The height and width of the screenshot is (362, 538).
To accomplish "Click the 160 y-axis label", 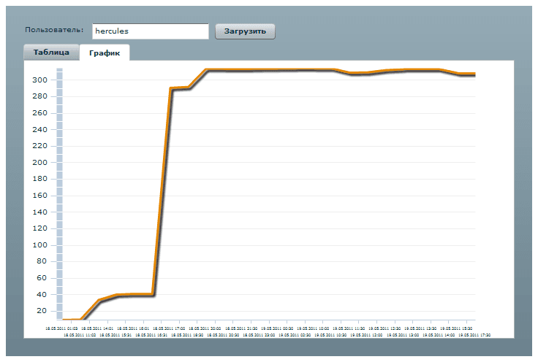I will coord(39,196).
